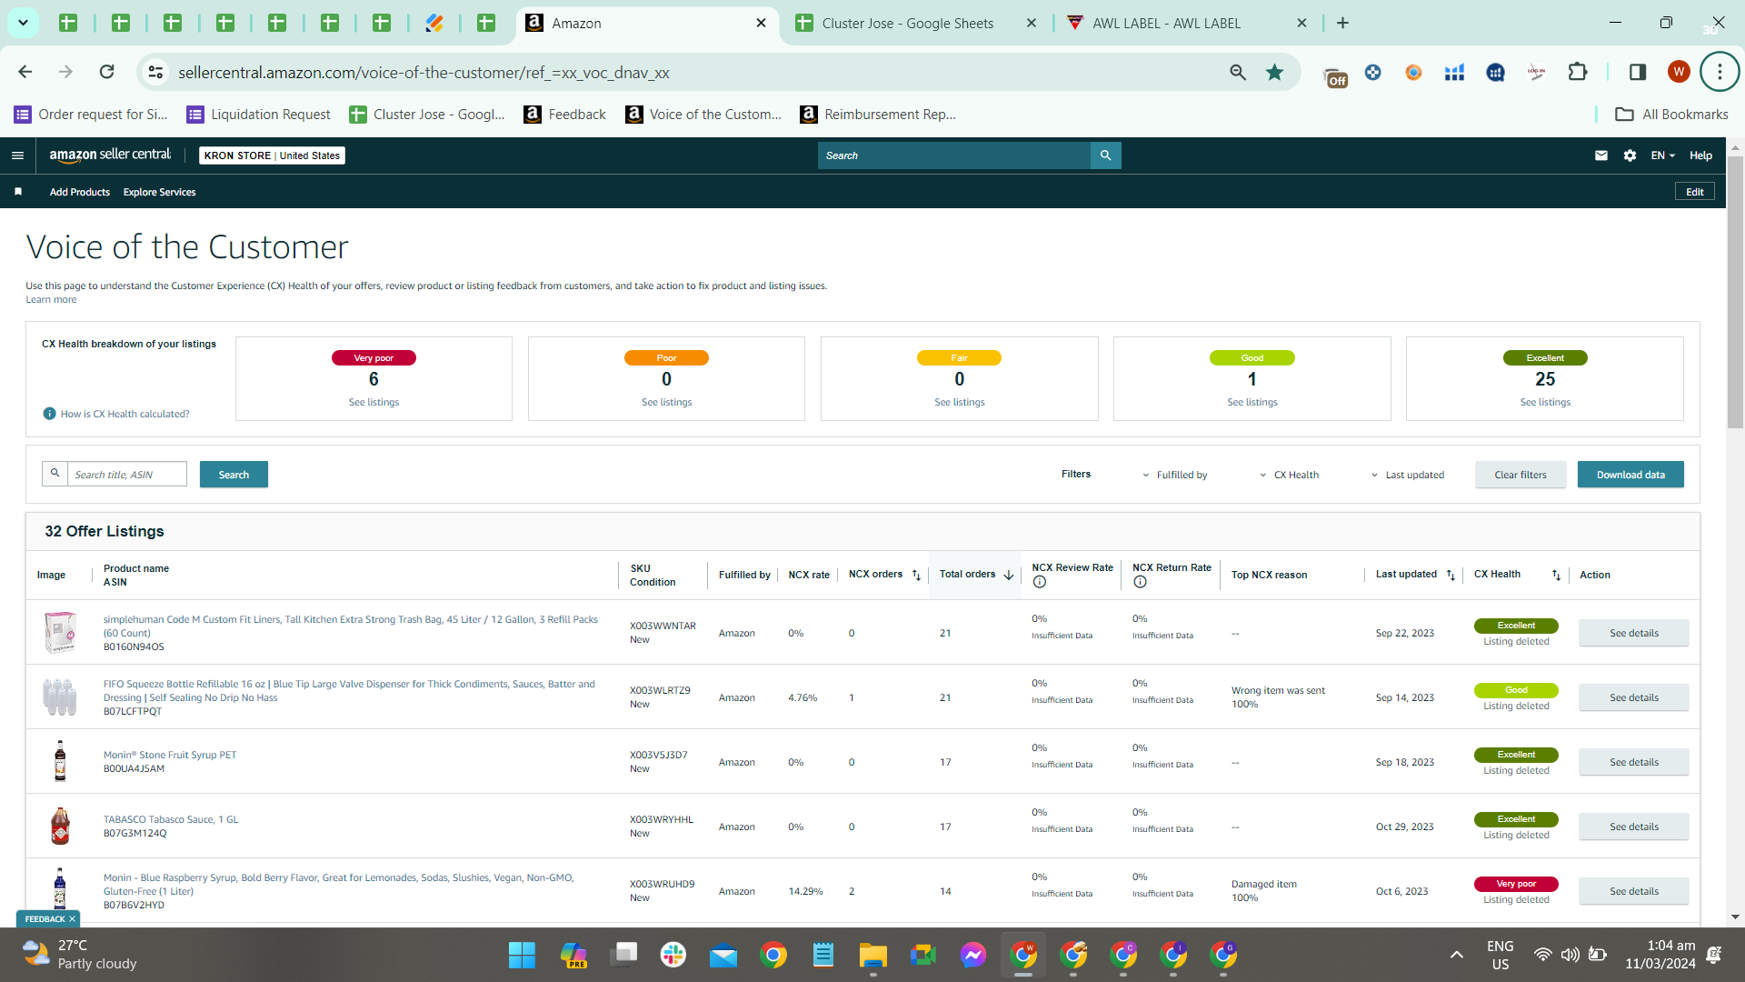Open the Chrome three-dot menu
Screen dimensions: 1745x982
pos(1719,72)
